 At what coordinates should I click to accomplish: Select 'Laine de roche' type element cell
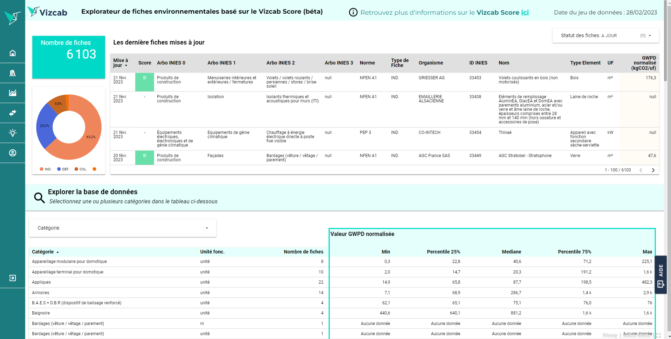pyautogui.click(x=584, y=97)
